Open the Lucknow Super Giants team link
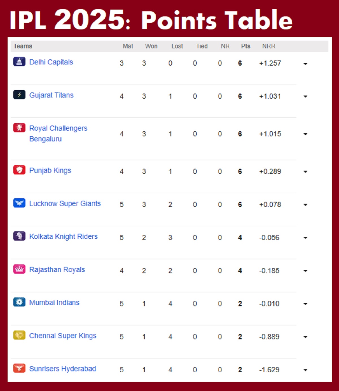339x391 pixels. coord(65,204)
